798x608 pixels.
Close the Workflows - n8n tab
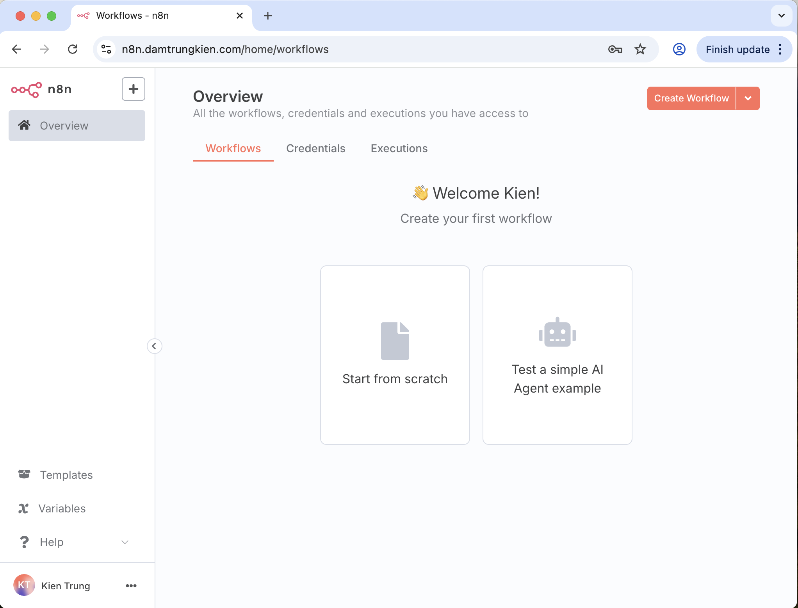[x=240, y=16]
